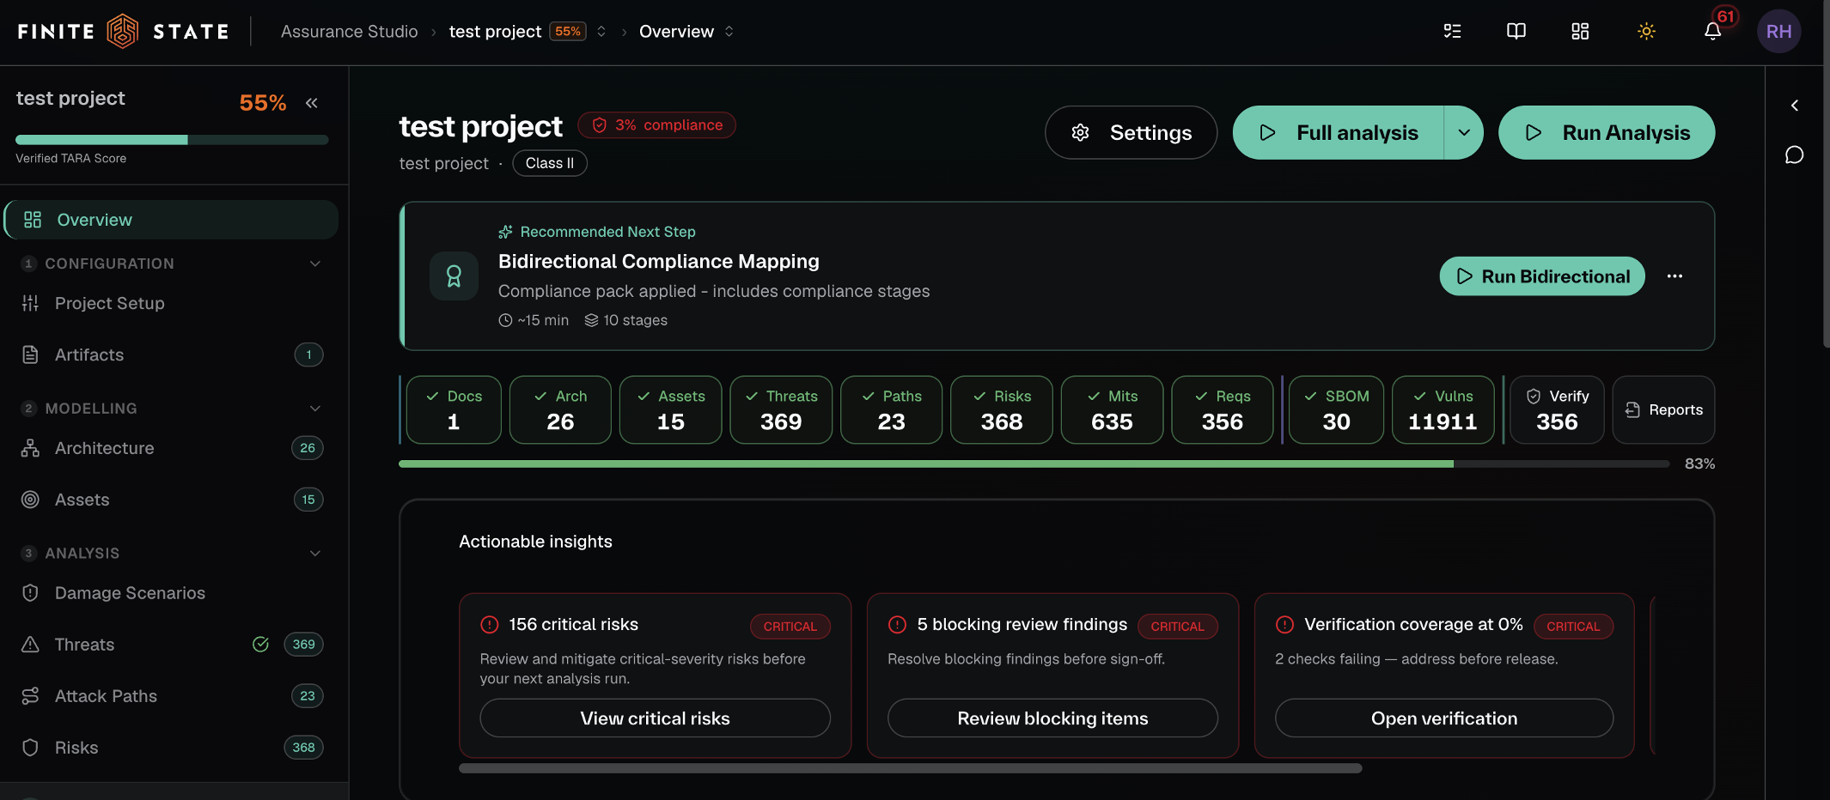Open Full analysis dropdown arrow
Viewport: 1830px width, 800px height.
[1464, 133]
